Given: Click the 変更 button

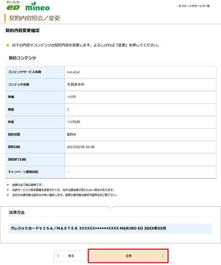Looking at the screenshot, I should 128,256.
